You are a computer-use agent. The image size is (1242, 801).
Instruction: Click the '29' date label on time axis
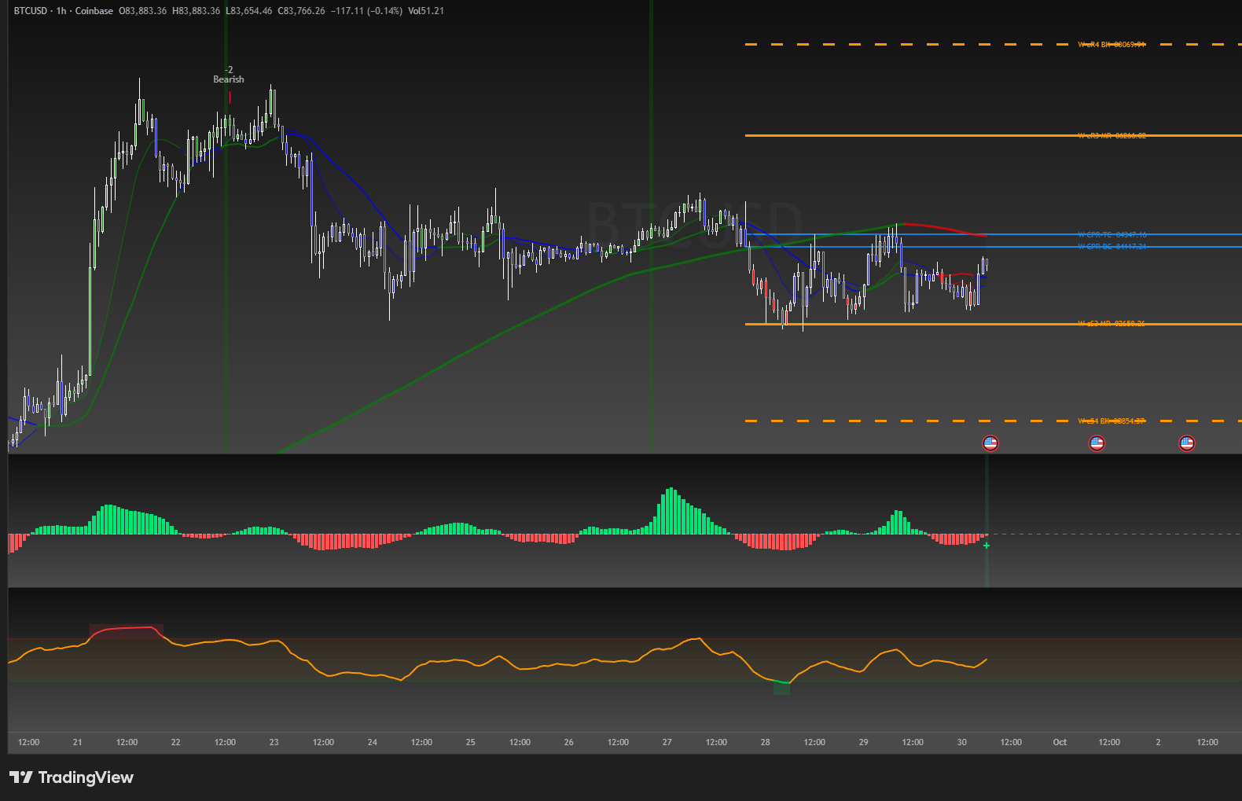click(x=863, y=742)
